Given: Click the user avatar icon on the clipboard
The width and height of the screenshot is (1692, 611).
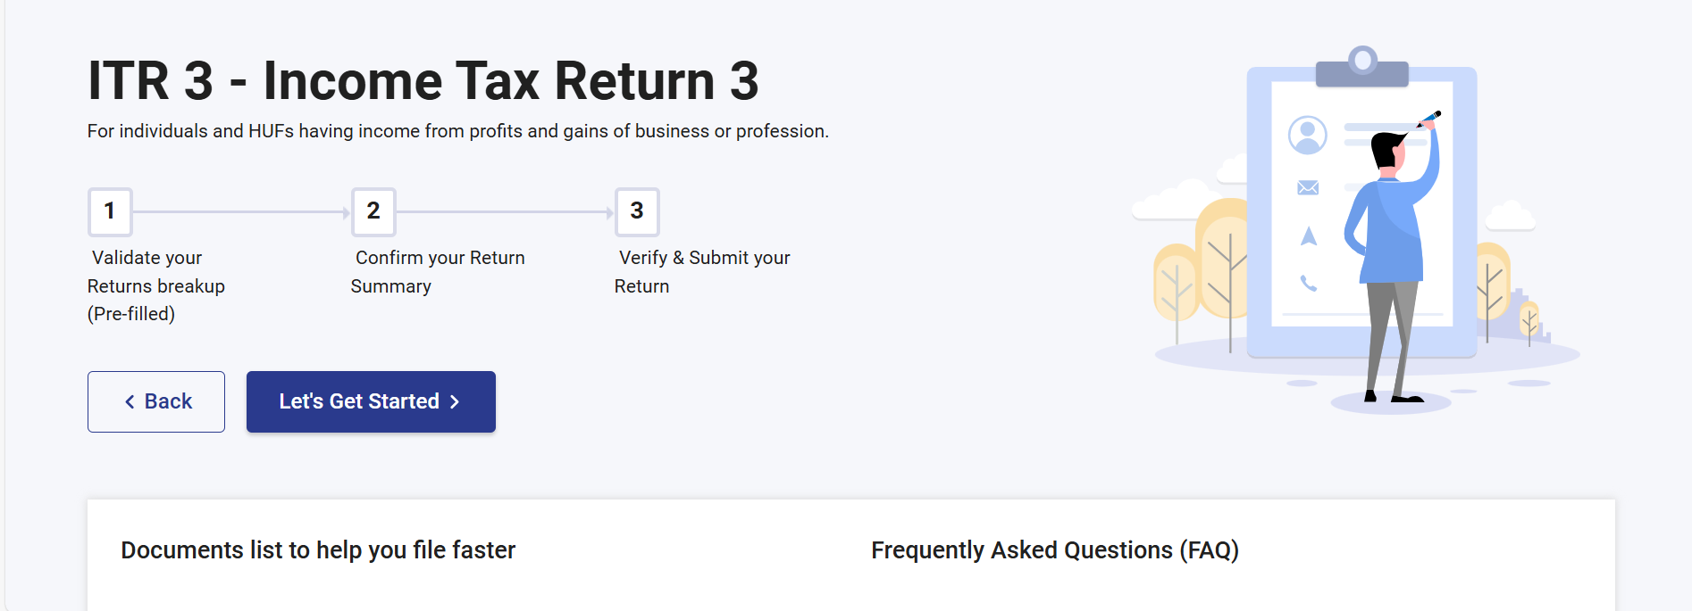Looking at the screenshot, I should (1307, 135).
